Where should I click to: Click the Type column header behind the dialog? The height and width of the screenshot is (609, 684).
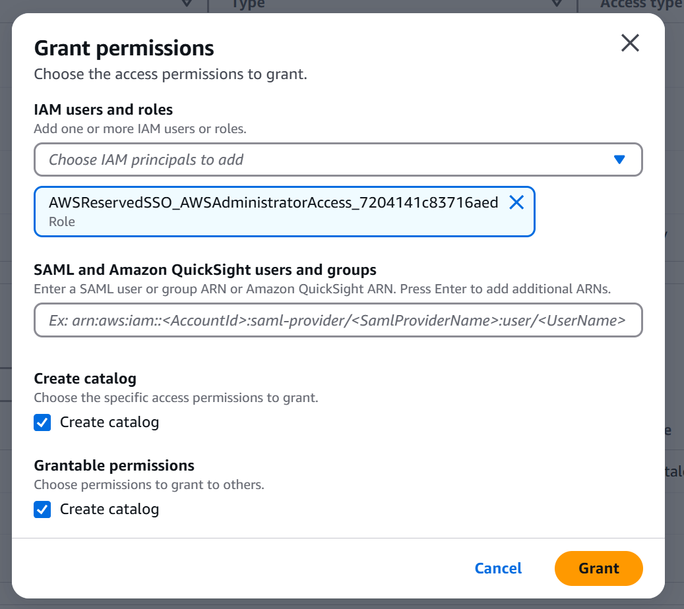(x=248, y=4)
